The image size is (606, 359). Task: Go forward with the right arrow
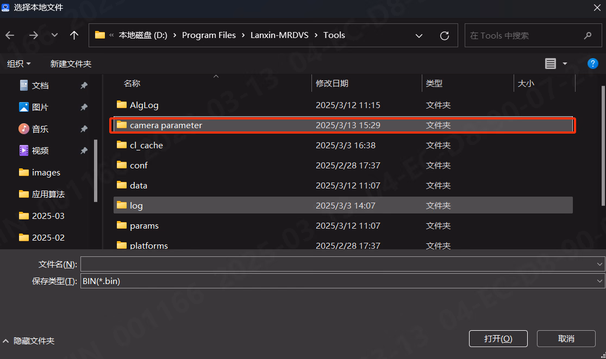34,35
